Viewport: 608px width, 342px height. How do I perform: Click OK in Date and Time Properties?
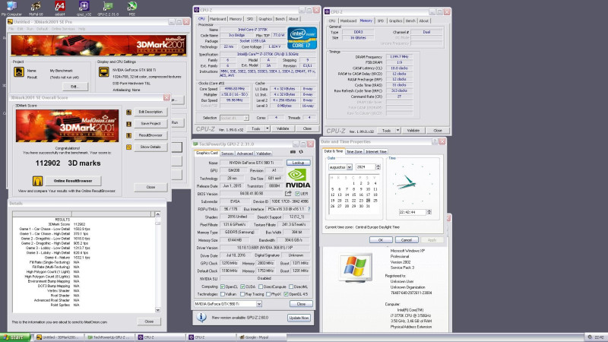tap(381, 240)
